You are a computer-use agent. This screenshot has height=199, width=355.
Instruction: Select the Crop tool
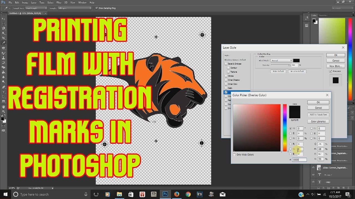[x=4, y=38]
